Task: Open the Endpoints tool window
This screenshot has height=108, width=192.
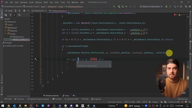Action: (96, 99)
